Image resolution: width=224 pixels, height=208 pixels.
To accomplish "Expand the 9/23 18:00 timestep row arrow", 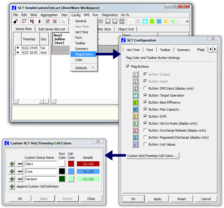I will [18, 53].
